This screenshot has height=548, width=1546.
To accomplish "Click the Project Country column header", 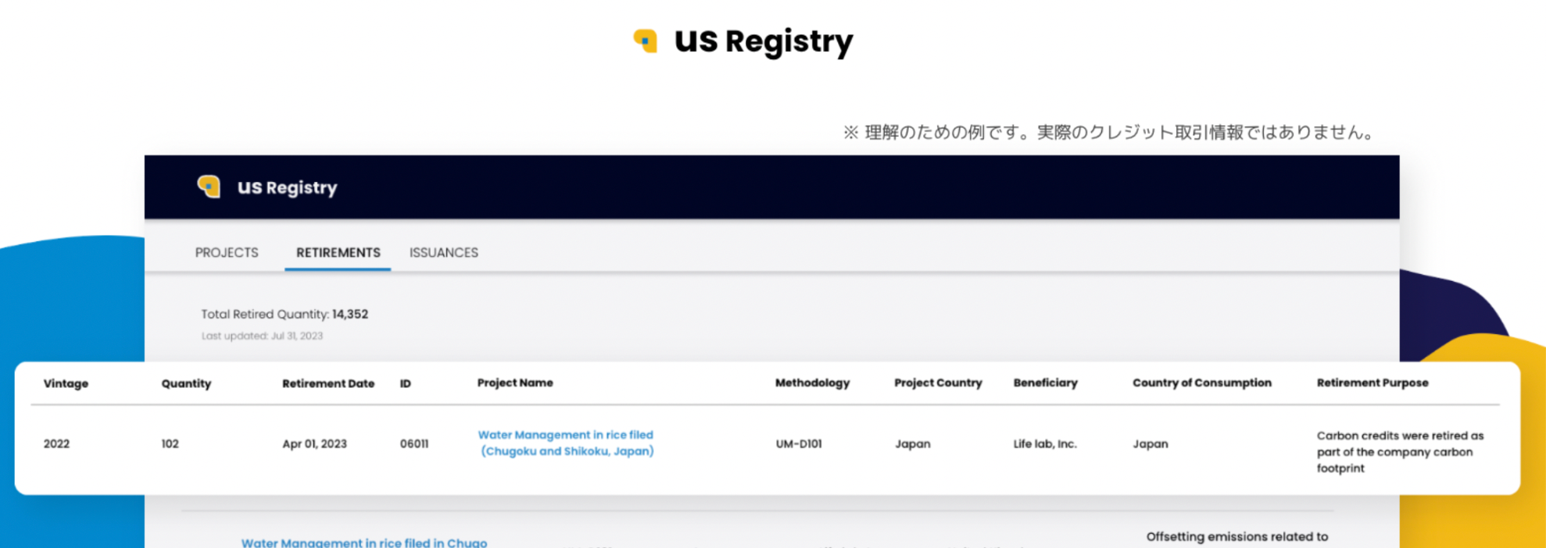I will pos(938,383).
